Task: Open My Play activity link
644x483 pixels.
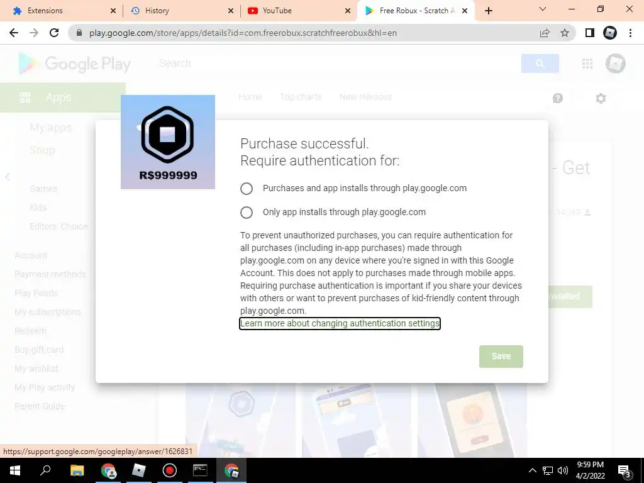Action: [x=45, y=387]
